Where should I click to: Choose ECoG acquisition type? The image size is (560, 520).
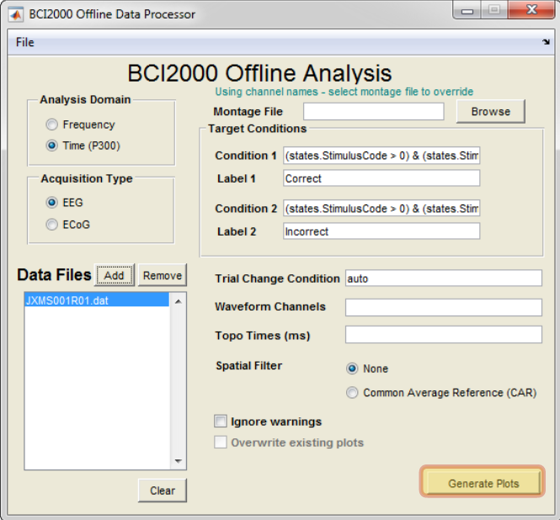point(51,225)
